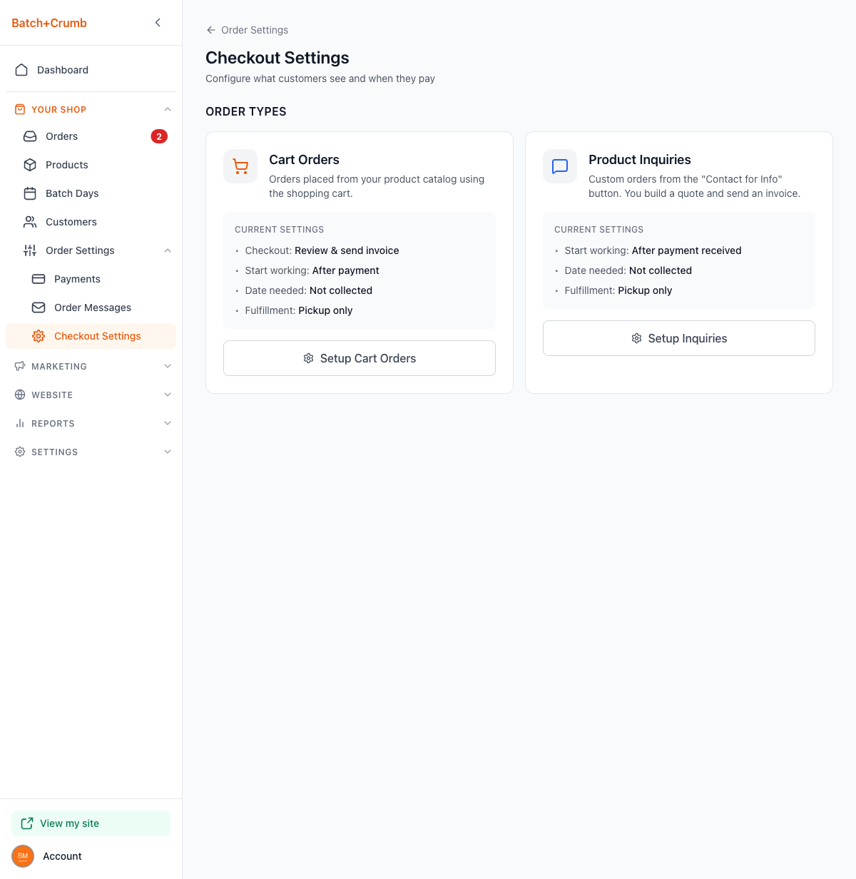Click the Customers people icon
This screenshot has height=879, width=856.
30,222
